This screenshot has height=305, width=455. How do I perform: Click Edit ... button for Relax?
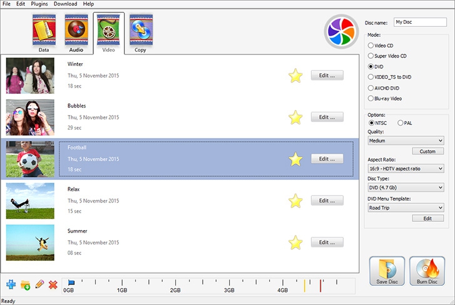coord(327,201)
